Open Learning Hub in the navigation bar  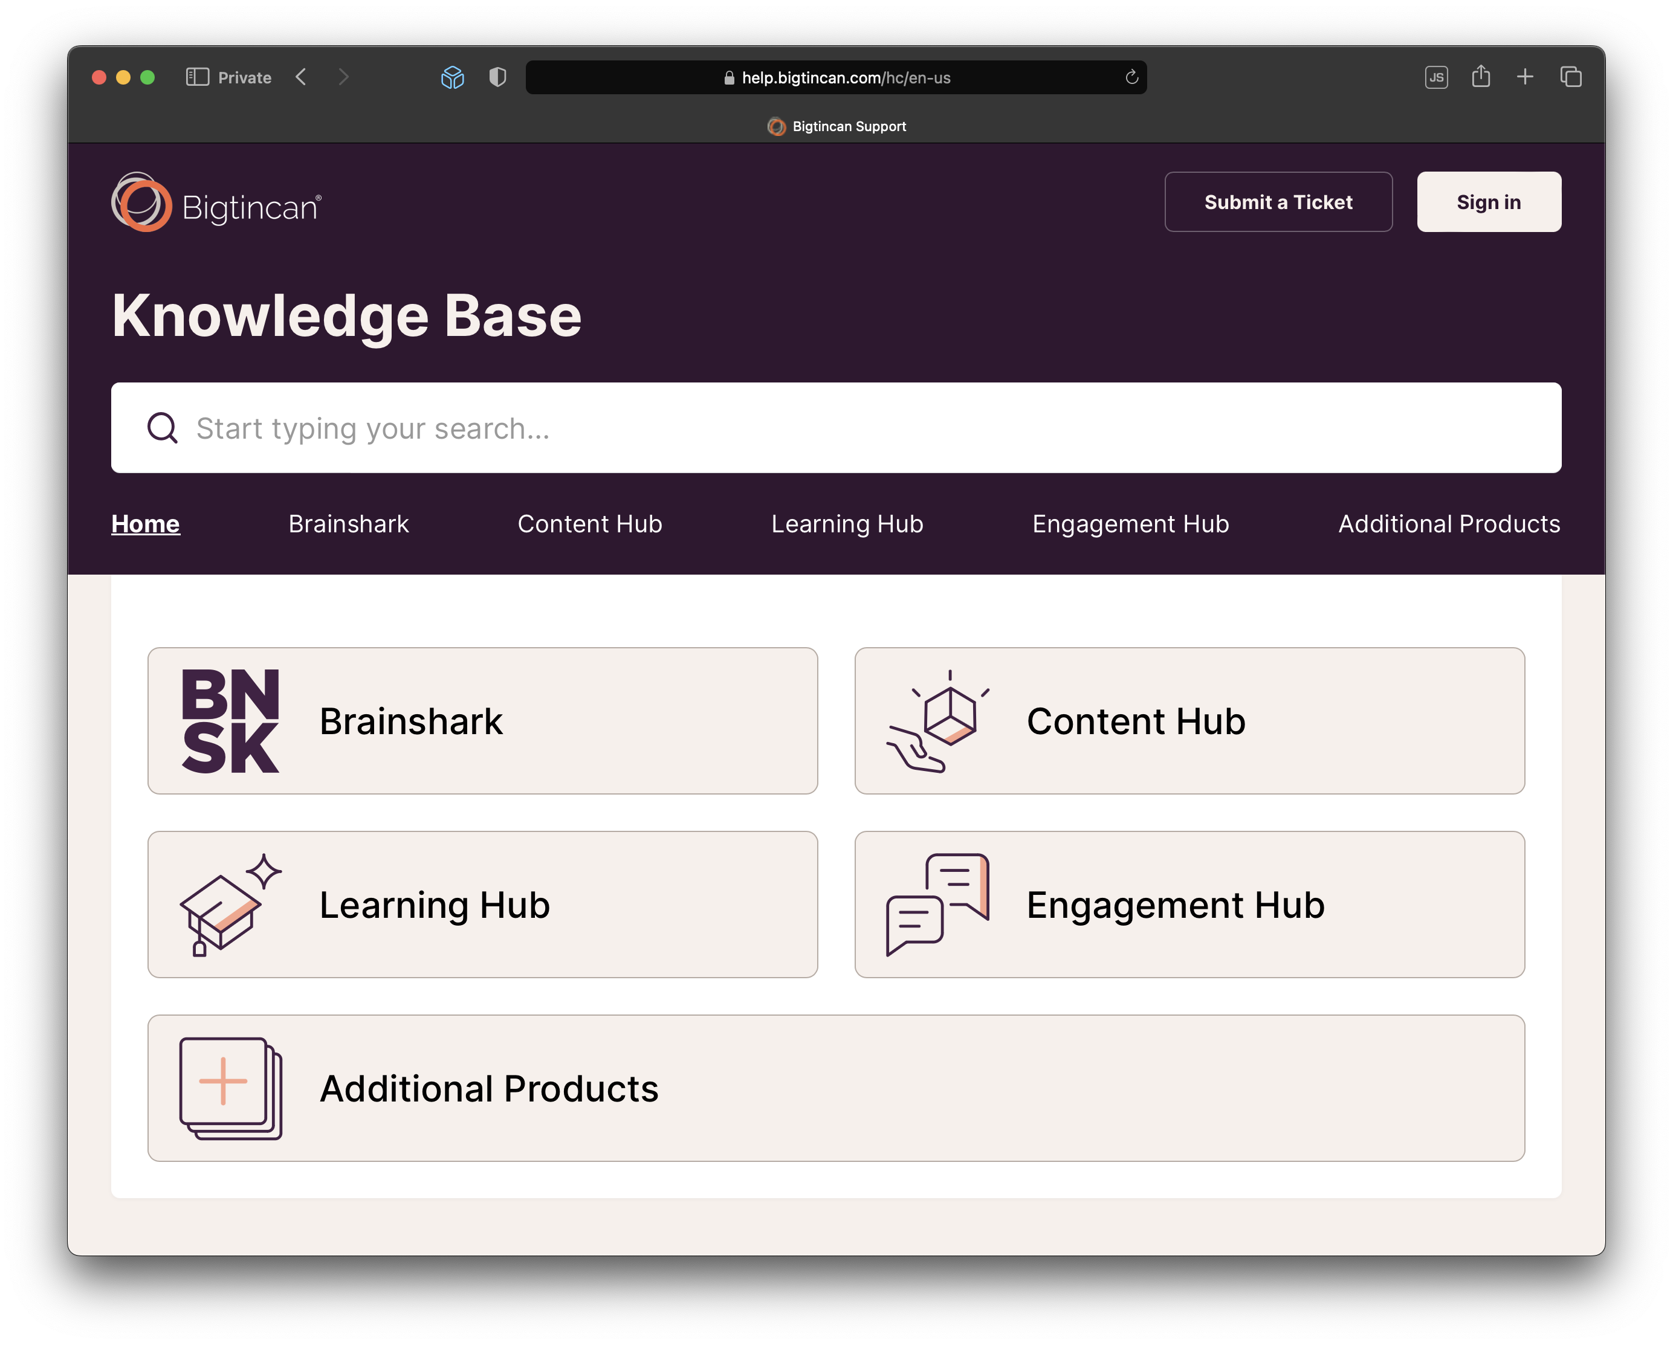[847, 524]
